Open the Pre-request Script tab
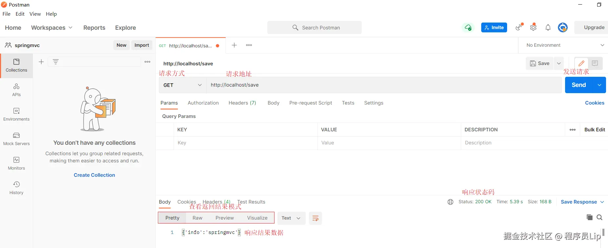 (311, 103)
